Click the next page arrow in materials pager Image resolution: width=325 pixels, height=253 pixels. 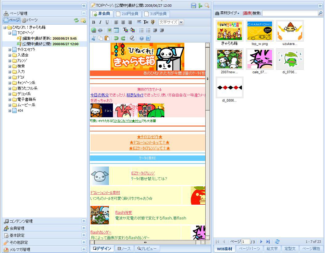(x=261, y=242)
